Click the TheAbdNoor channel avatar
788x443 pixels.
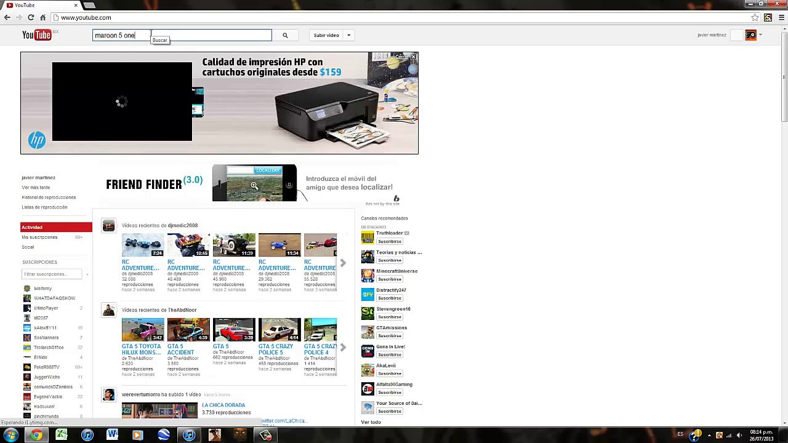point(108,310)
